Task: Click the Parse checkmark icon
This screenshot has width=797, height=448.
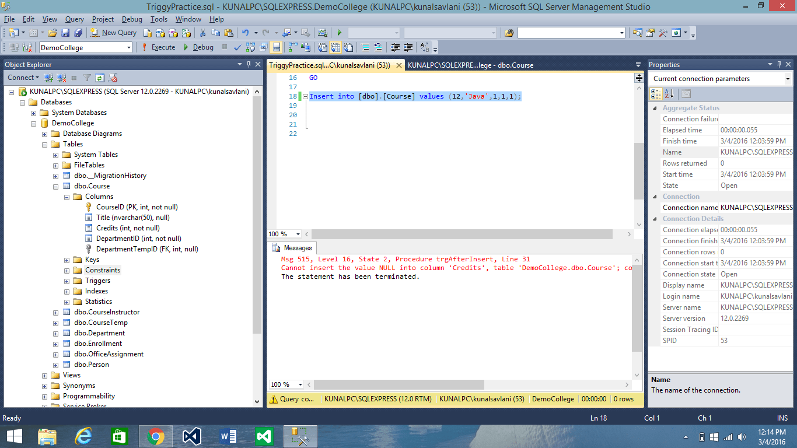Action: point(237,47)
